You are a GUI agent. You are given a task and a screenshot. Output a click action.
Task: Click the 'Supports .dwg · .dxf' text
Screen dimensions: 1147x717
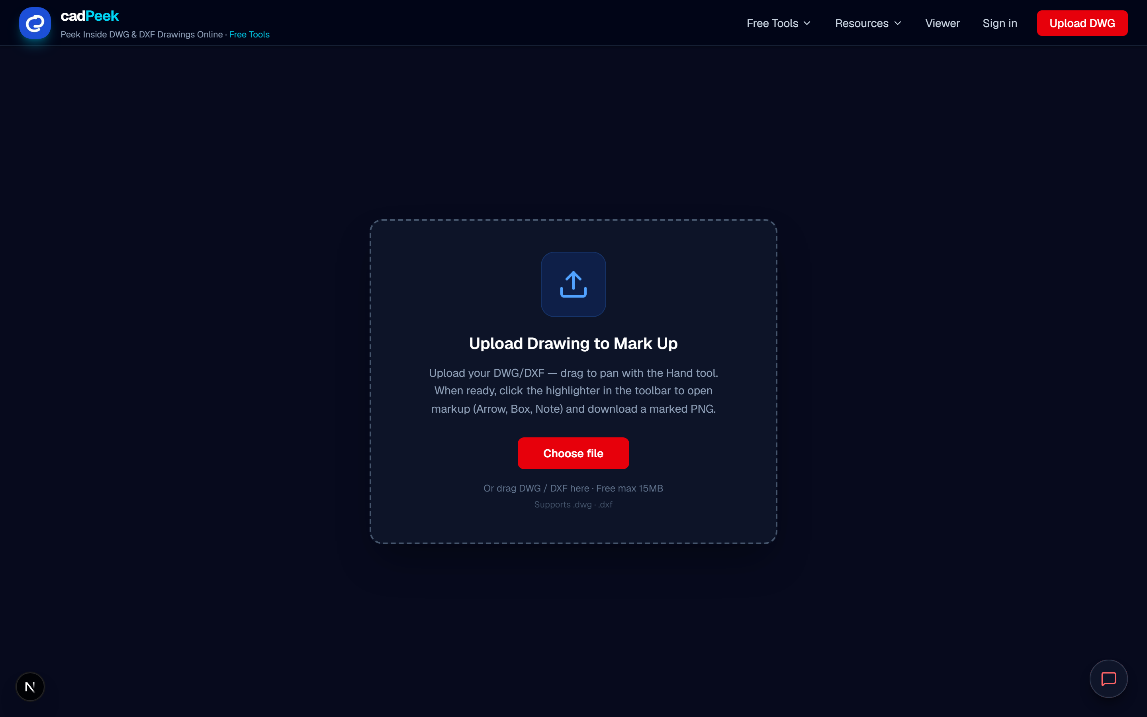[573, 505]
